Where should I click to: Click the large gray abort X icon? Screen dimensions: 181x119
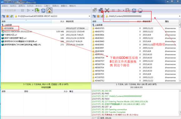click(107, 11)
